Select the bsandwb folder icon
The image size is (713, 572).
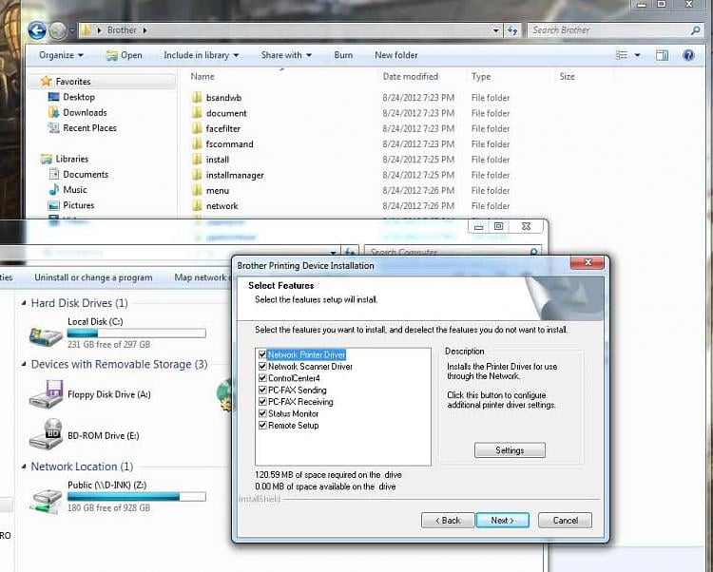[197, 98]
